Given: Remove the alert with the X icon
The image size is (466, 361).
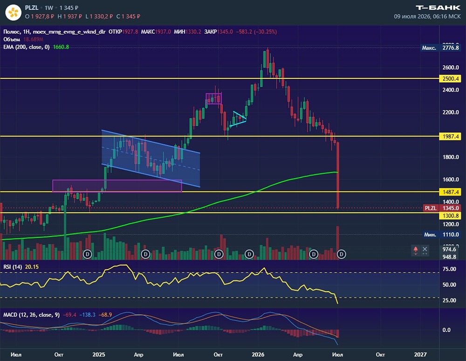Looking at the screenshot, I should pyautogui.click(x=425, y=250).
